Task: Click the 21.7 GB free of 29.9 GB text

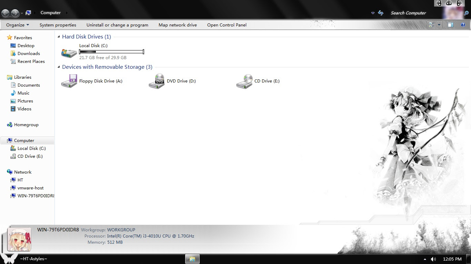Action: point(103,57)
